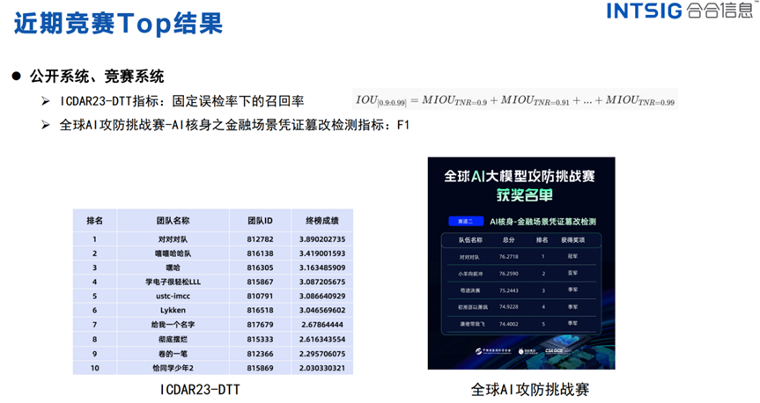Click the 团队名称 column header
The width and height of the screenshot is (760, 403).
pos(173,221)
